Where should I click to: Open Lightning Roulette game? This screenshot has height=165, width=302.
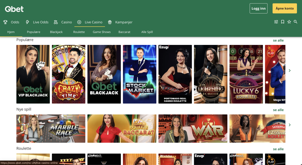pyautogui.click(x=211, y=74)
